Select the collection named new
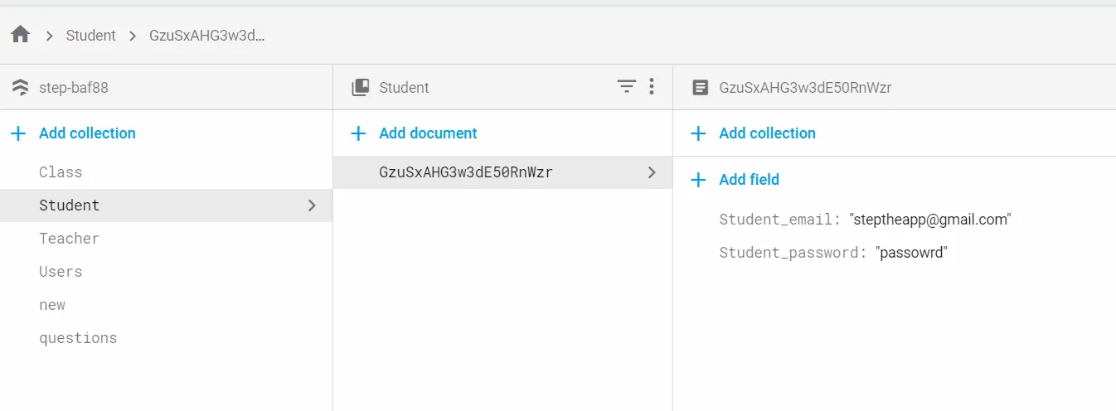1116x411 pixels. 52,305
